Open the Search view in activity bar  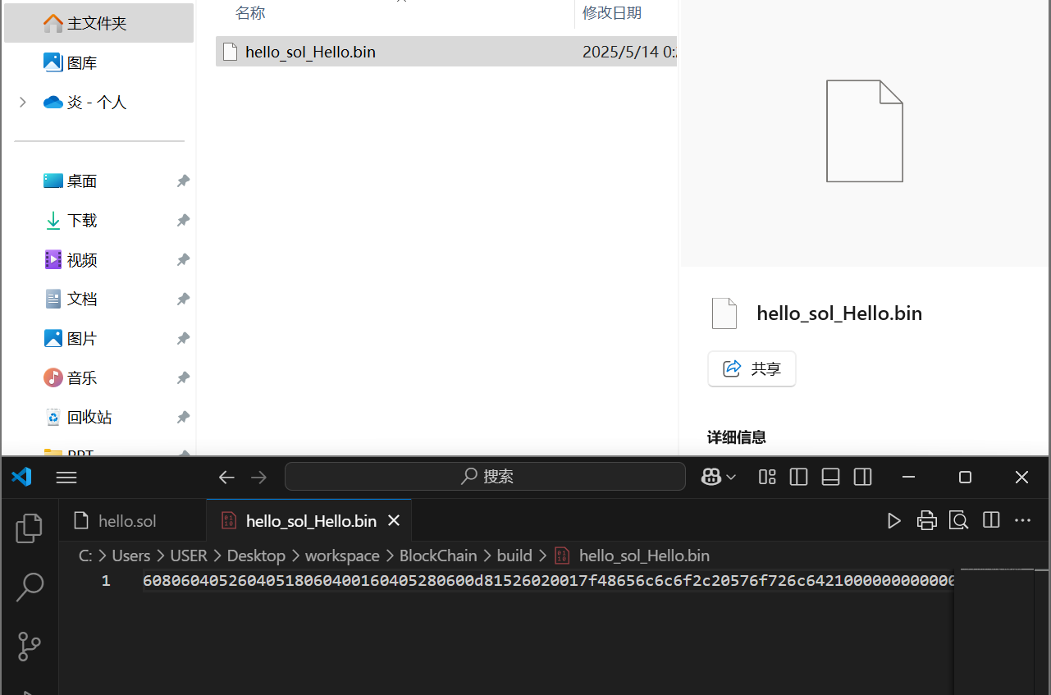30,587
